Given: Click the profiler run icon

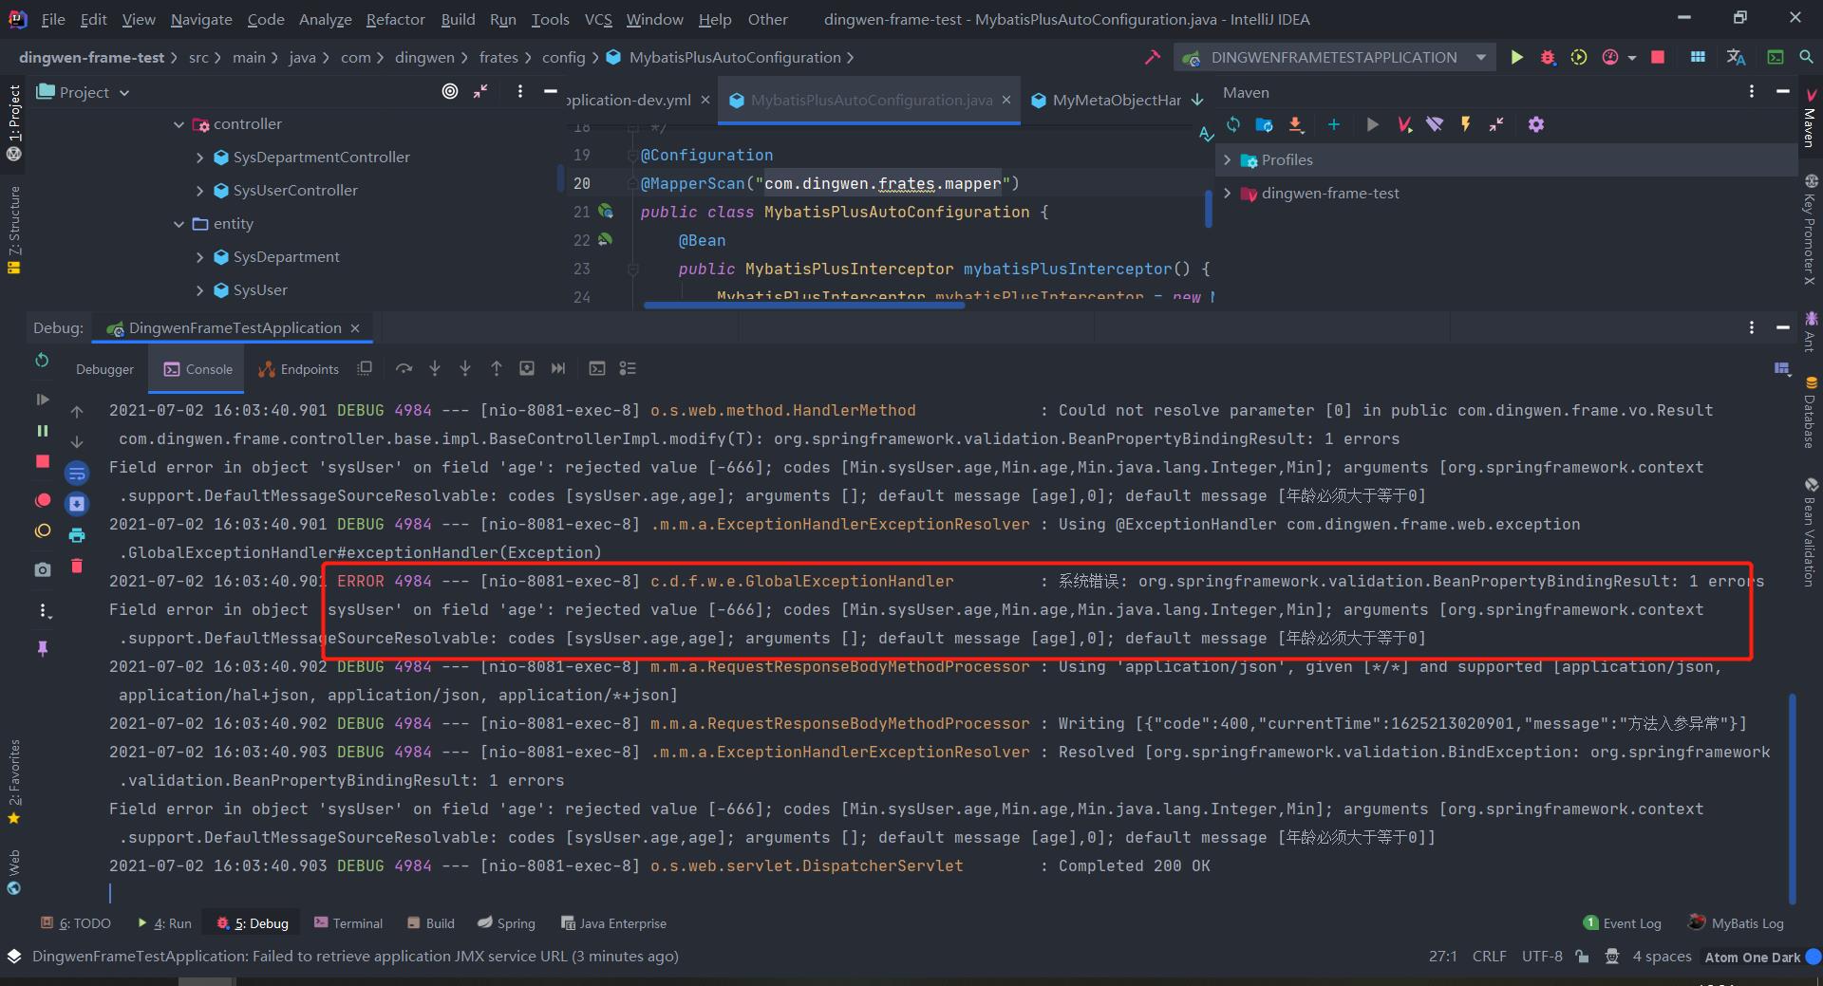Looking at the screenshot, I should tap(1610, 57).
